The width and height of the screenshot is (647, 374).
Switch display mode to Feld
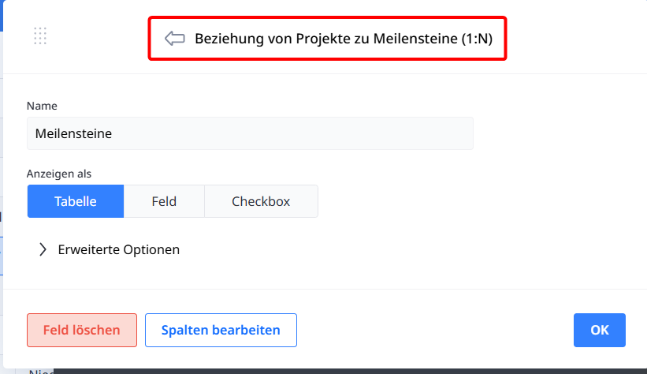164,201
